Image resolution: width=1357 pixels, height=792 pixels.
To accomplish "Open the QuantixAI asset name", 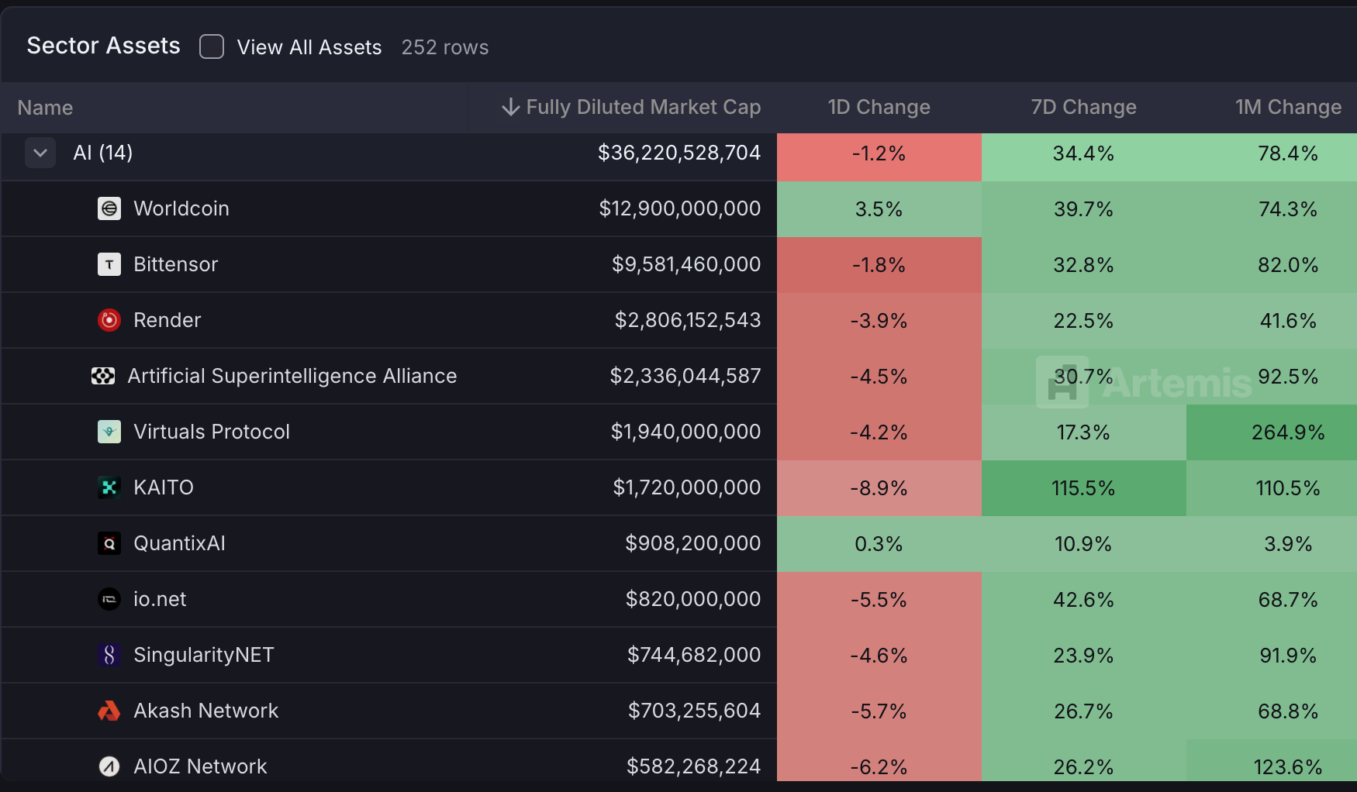I will (x=179, y=543).
